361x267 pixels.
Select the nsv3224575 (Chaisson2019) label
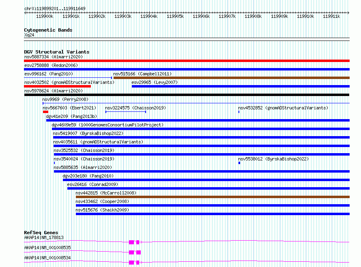coord(135,108)
